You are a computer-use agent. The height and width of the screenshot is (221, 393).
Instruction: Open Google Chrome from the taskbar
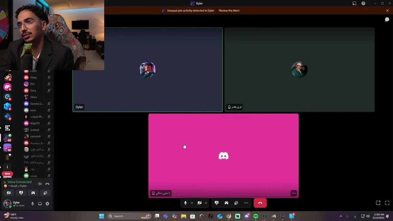[229, 216]
